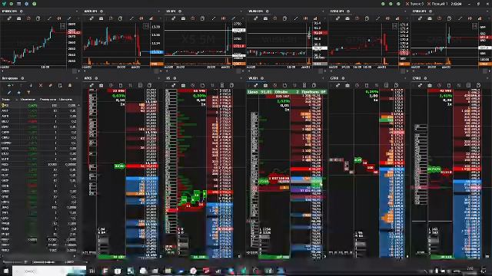Click table-window icon in top-left app bar
The height and width of the screenshot is (276, 492).
point(18,4)
